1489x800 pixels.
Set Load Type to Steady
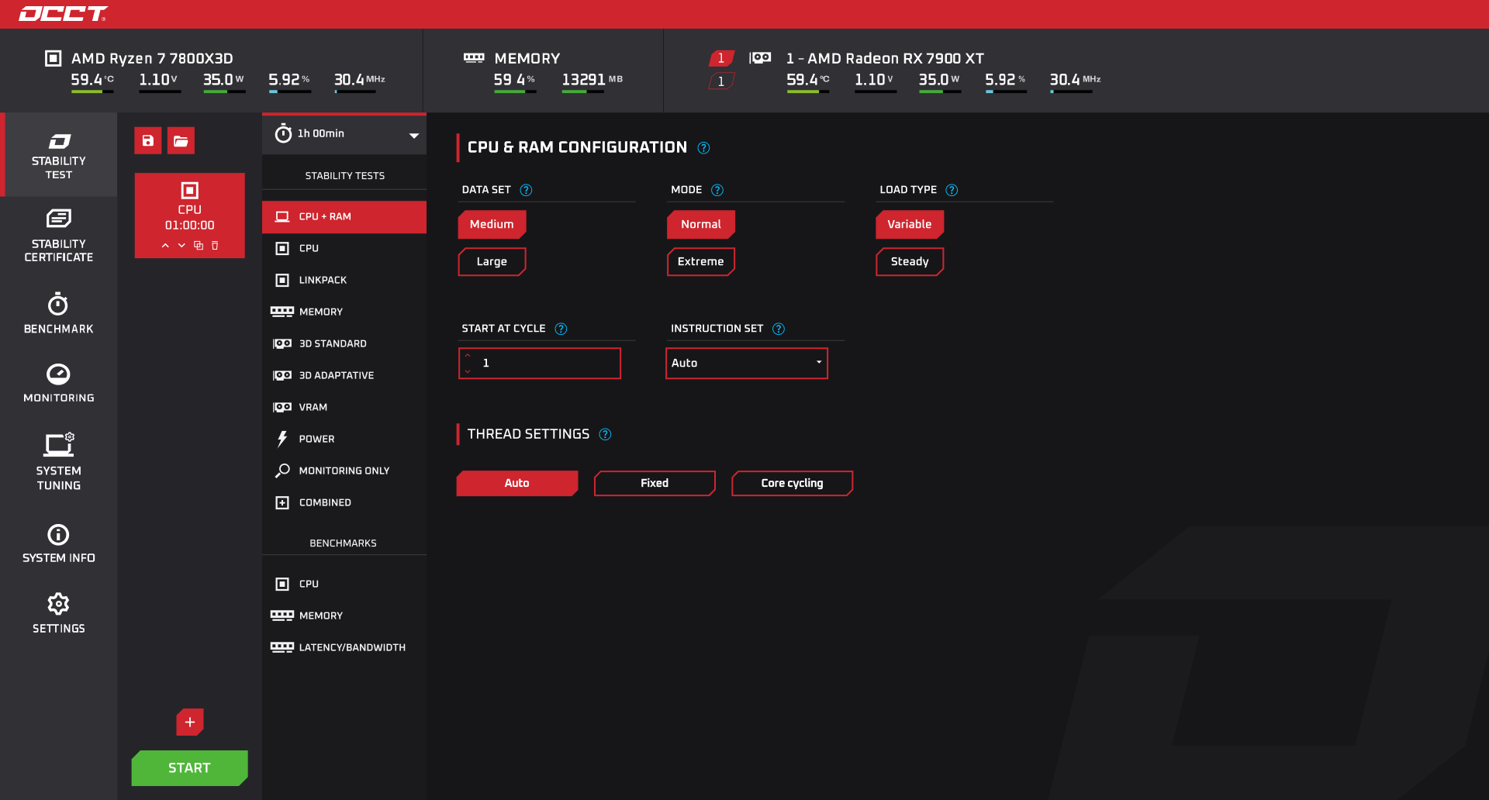(x=910, y=261)
